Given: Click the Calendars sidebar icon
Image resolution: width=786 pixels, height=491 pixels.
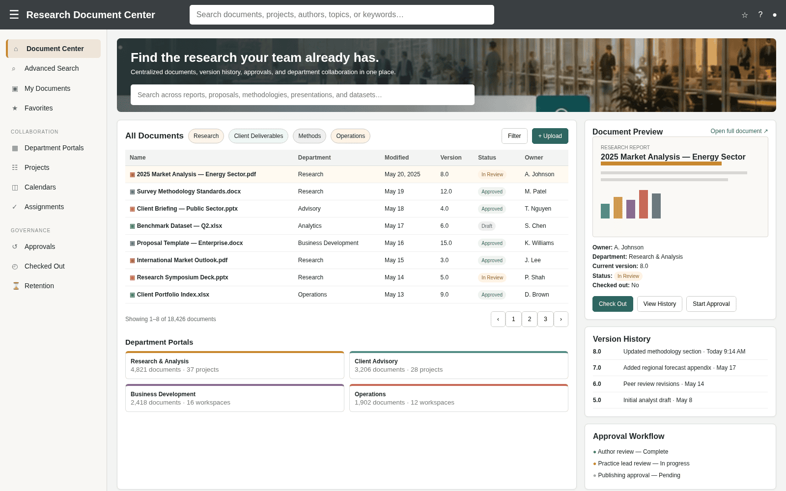Looking at the screenshot, I should click(15, 188).
